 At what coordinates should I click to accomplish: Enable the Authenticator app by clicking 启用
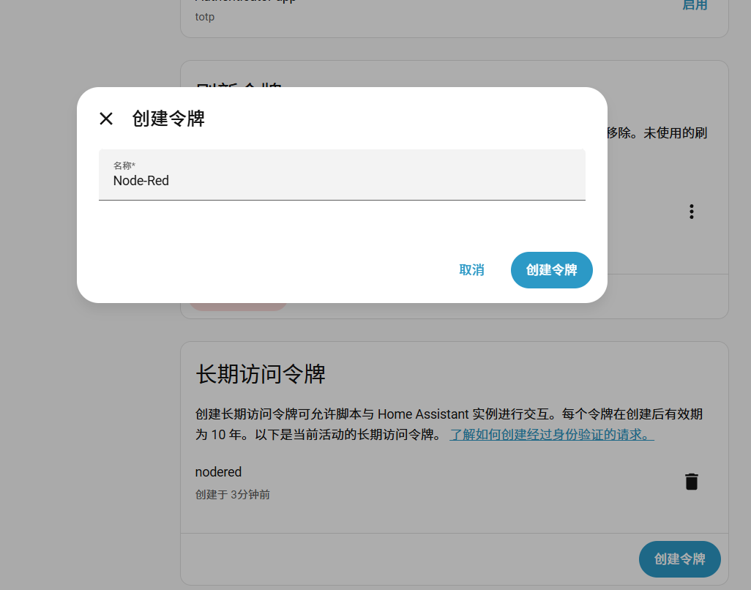pyautogui.click(x=695, y=5)
